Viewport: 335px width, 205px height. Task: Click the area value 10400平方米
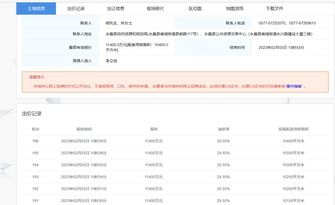(293, 141)
